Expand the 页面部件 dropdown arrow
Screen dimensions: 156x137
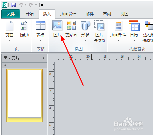(x=118, y=40)
